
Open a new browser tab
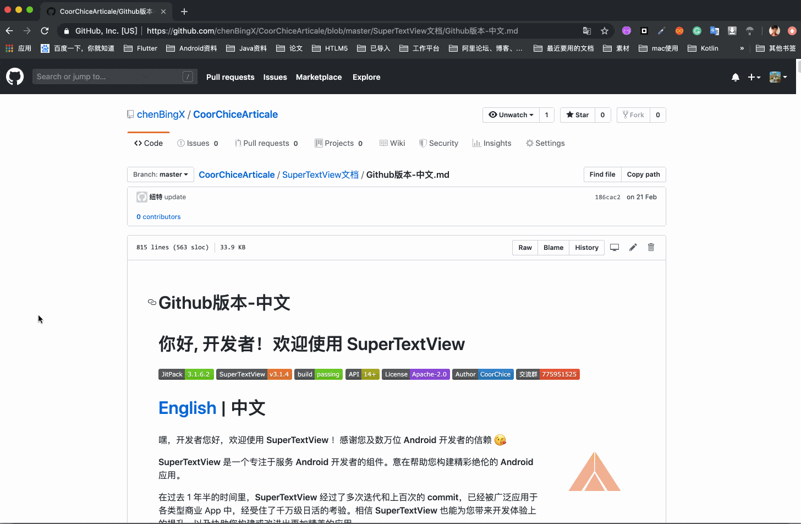coord(184,11)
